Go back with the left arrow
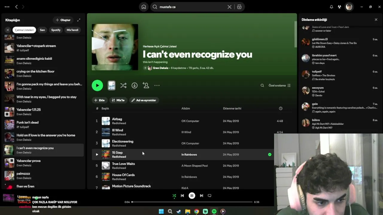The height and width of the screenshot is (215, 383). point(16,7)
